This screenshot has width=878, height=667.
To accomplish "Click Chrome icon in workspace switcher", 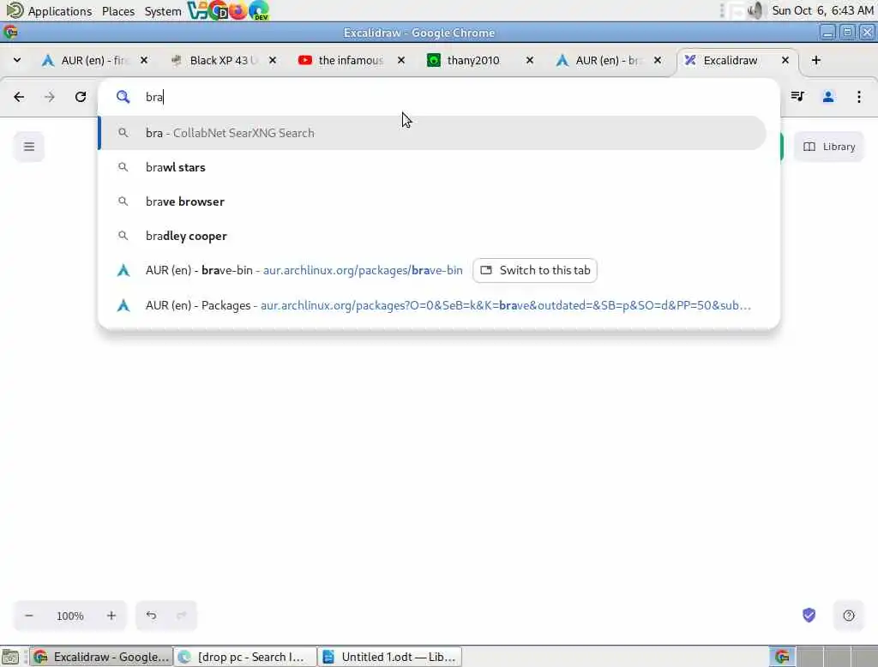I will (x=782, y=657).
